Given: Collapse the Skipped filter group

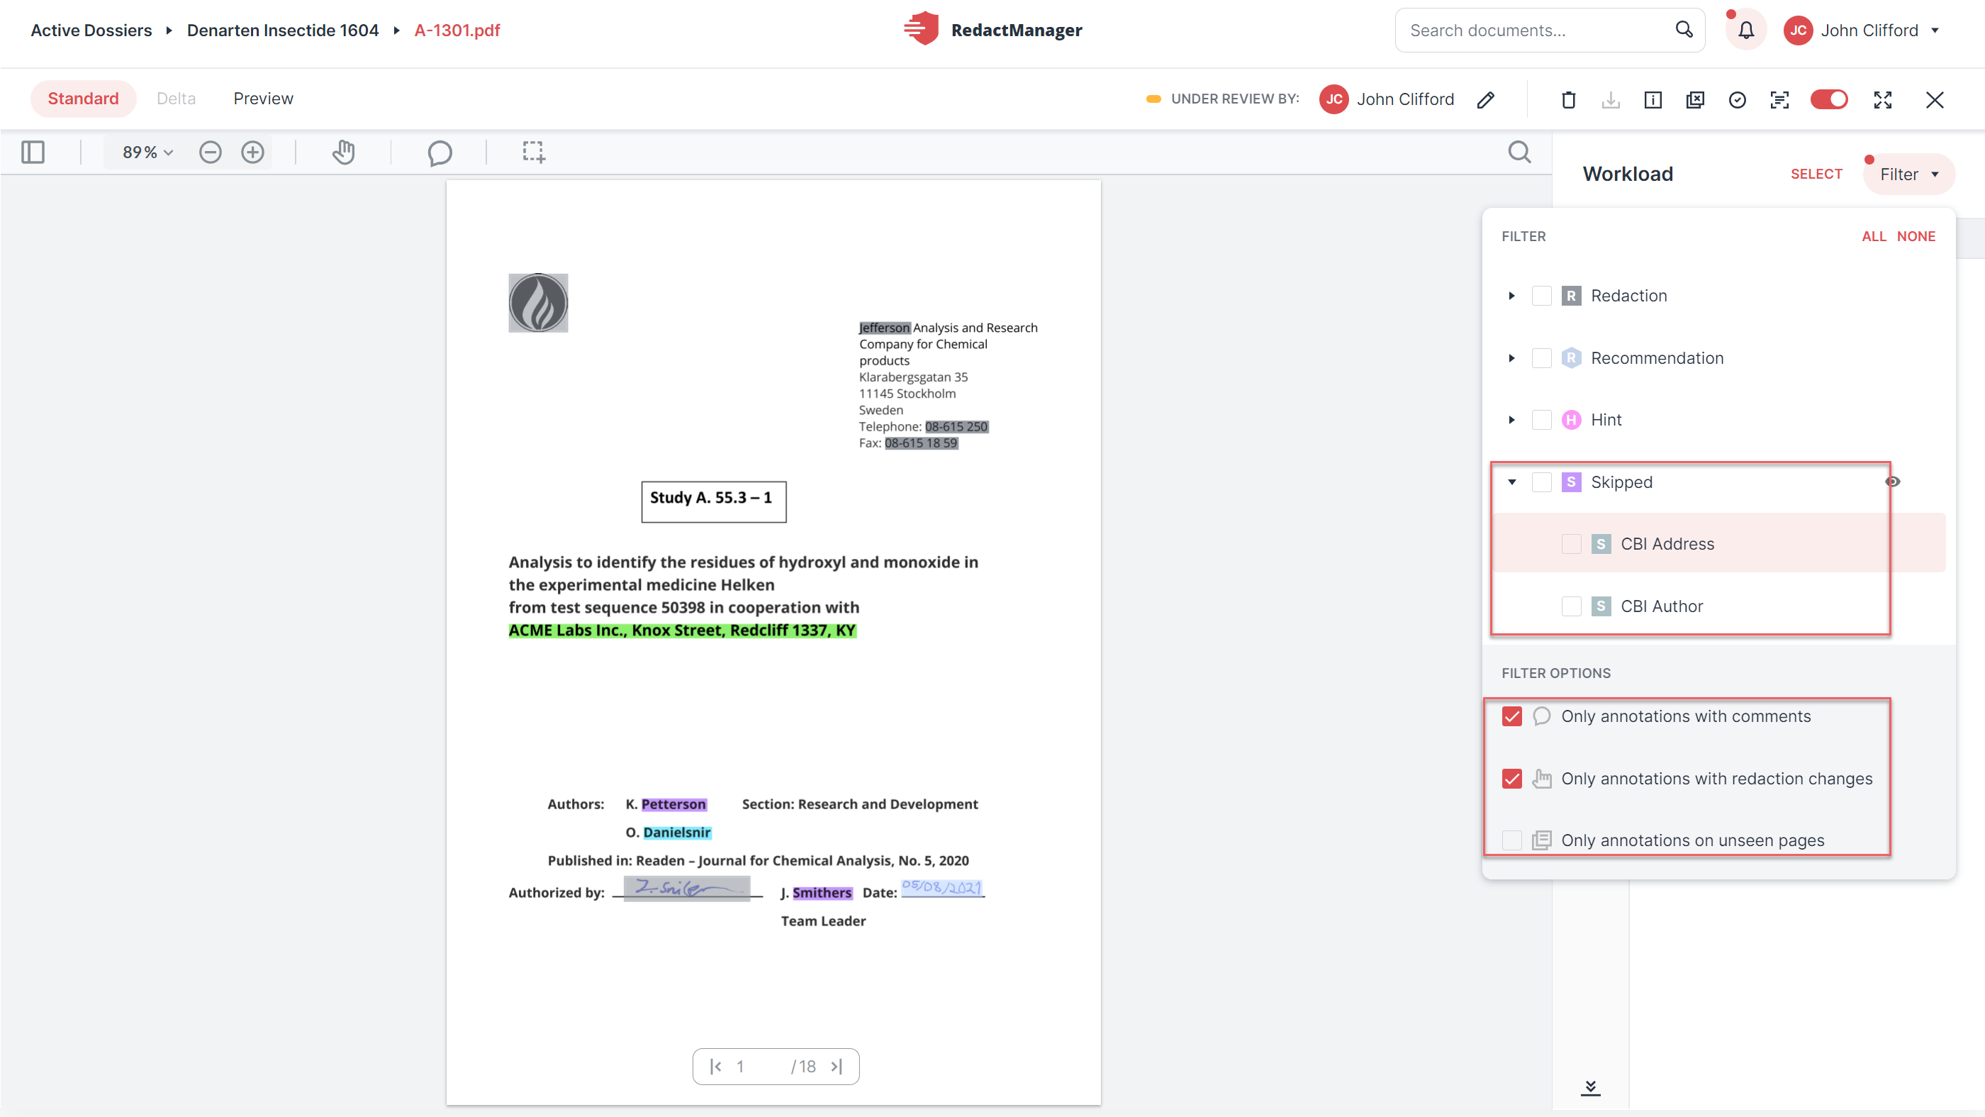Looking at the screenshot, I should [x=1512, y=482].
